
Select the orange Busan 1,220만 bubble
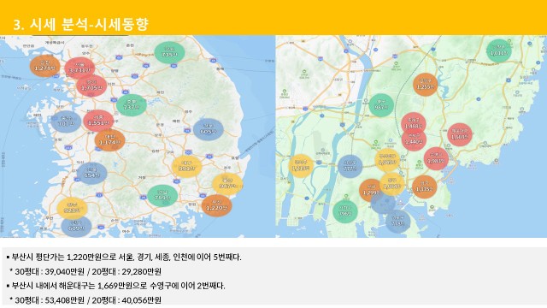pos(216,205)
